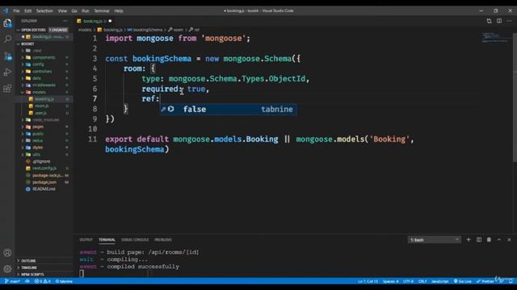Expand the styles folder
This screenshot has width=517, height=290.
point(37,147)
